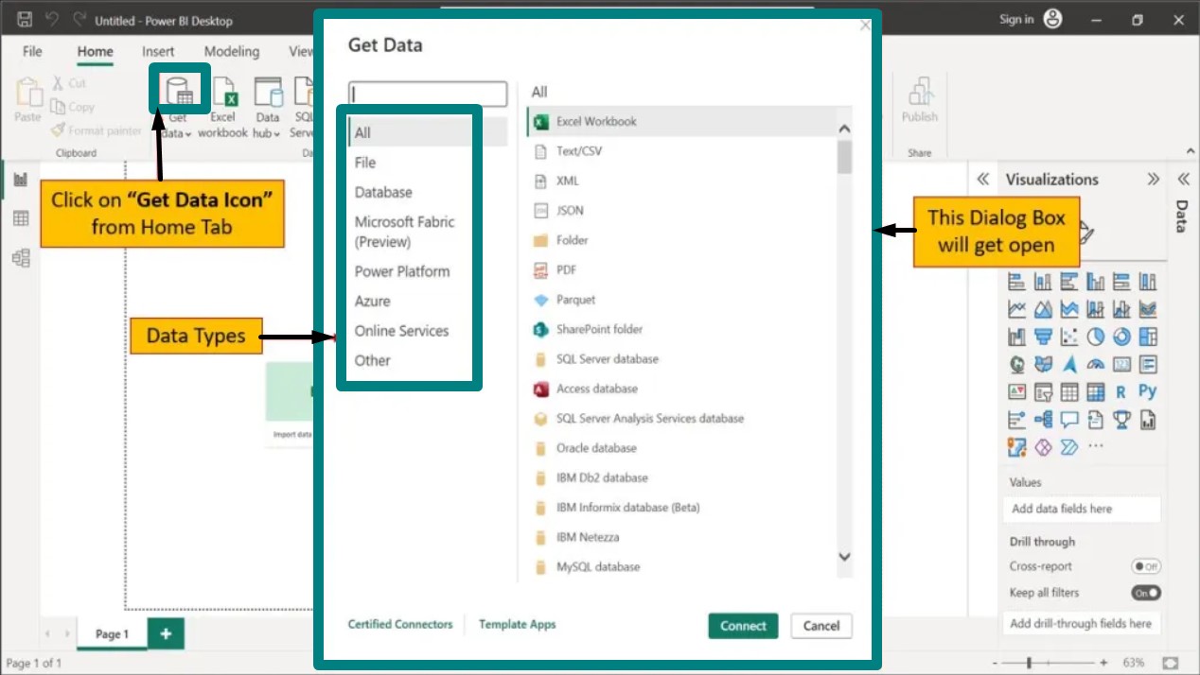Click Sign in at top right
1200x675 pixels.
coord(1015,19)
